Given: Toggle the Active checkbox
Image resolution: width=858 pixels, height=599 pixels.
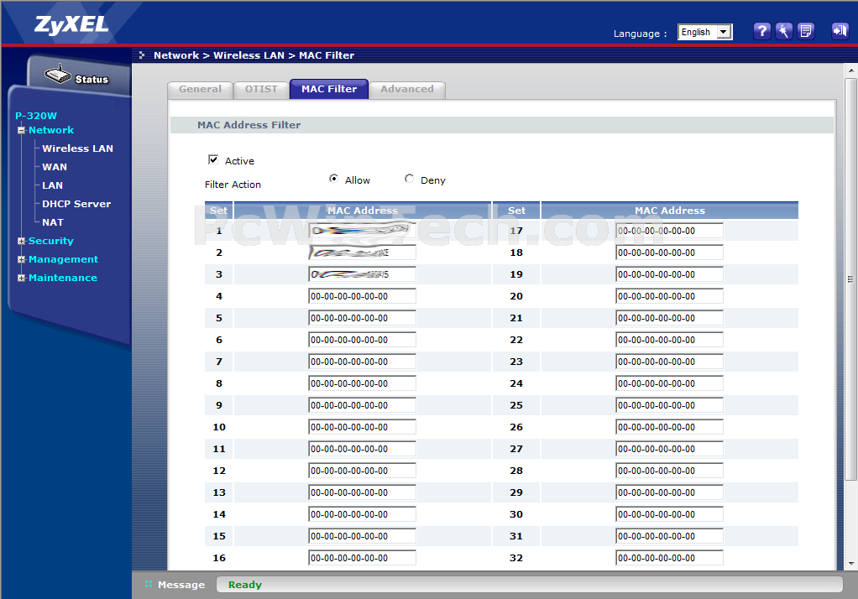Looking at the screenshot, I should tap(213, 159).
